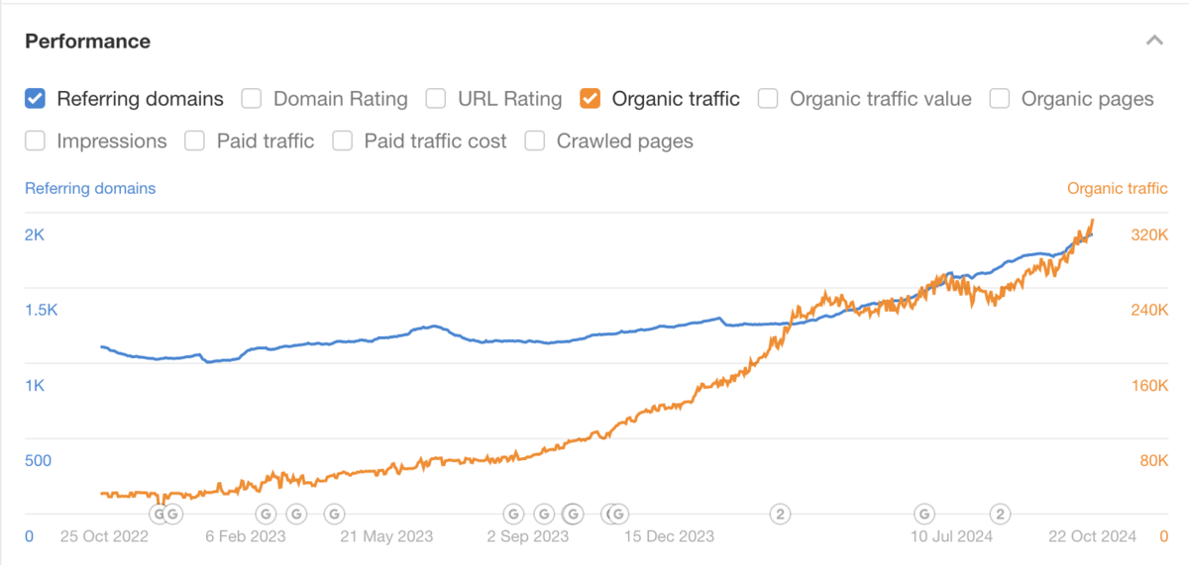The image size is (1189, 565).
Task: Disable the Organic traffic checkbox
Action: coord(591,99)
